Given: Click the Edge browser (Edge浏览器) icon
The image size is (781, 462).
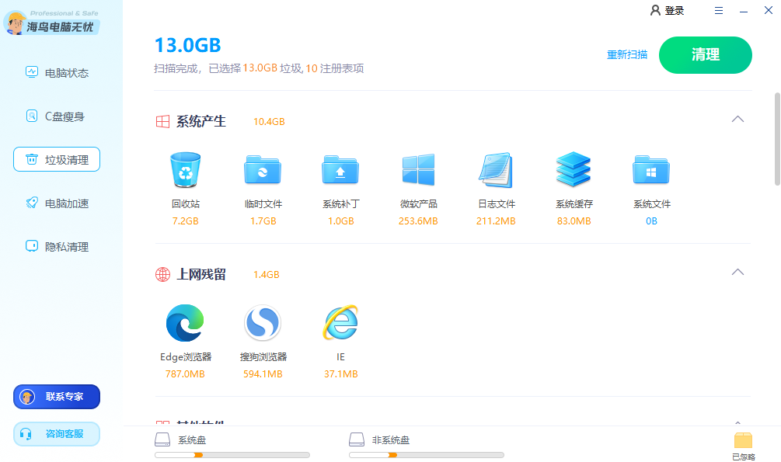Looking at the screenshot, I should click(185, 323).
